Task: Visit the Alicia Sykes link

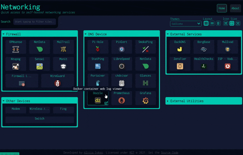Action: pos(93,153)
